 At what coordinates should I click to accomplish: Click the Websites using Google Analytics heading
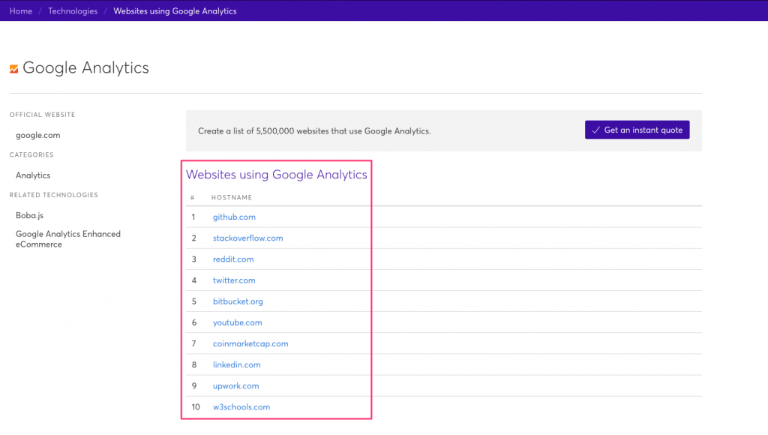(276, 175)
